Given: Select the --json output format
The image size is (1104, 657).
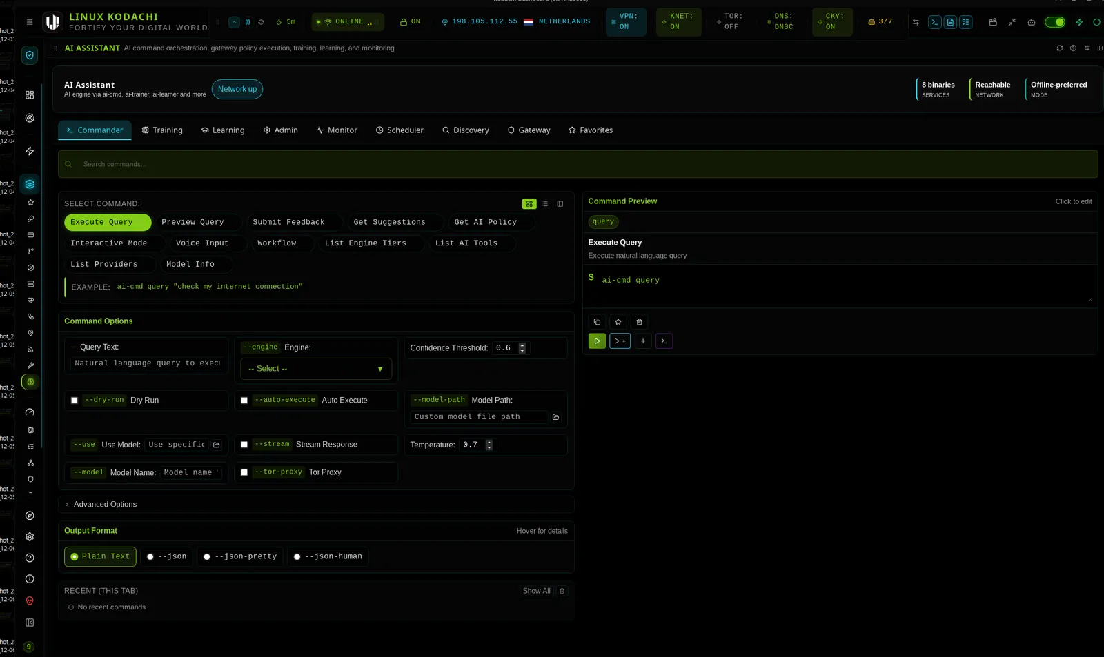Looking at the screenshot, I should 168,556.
